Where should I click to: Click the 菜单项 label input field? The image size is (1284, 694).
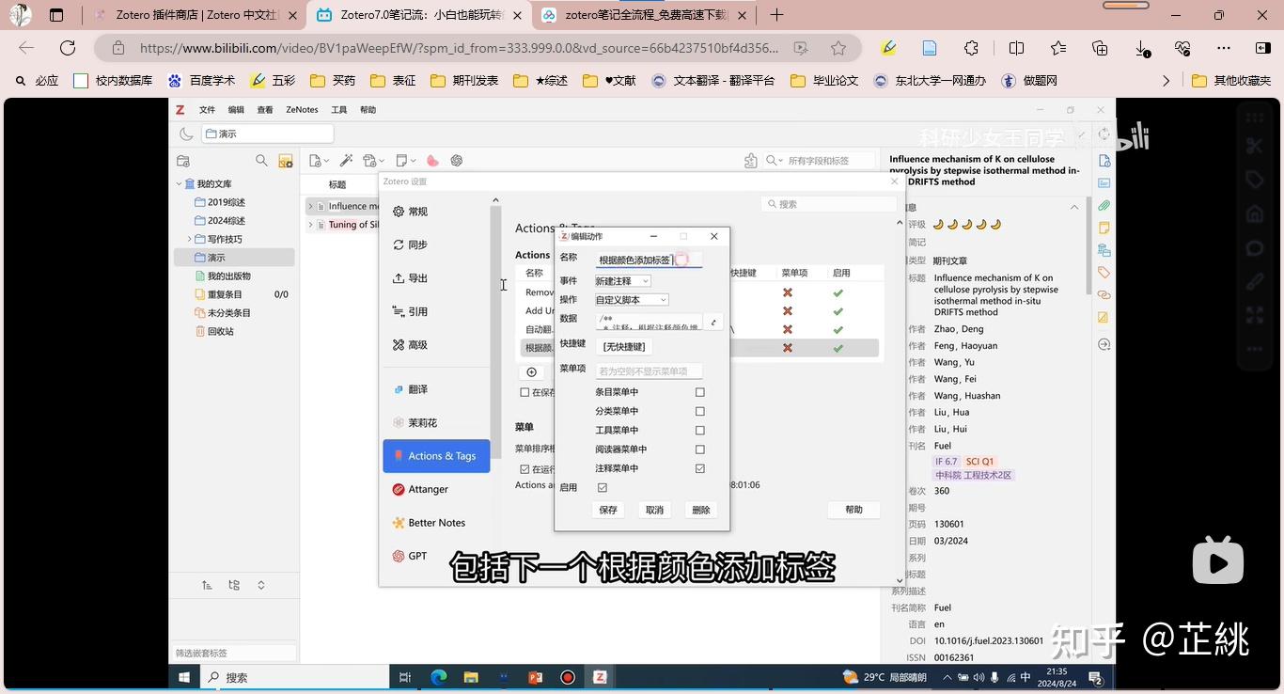(649, 371)
